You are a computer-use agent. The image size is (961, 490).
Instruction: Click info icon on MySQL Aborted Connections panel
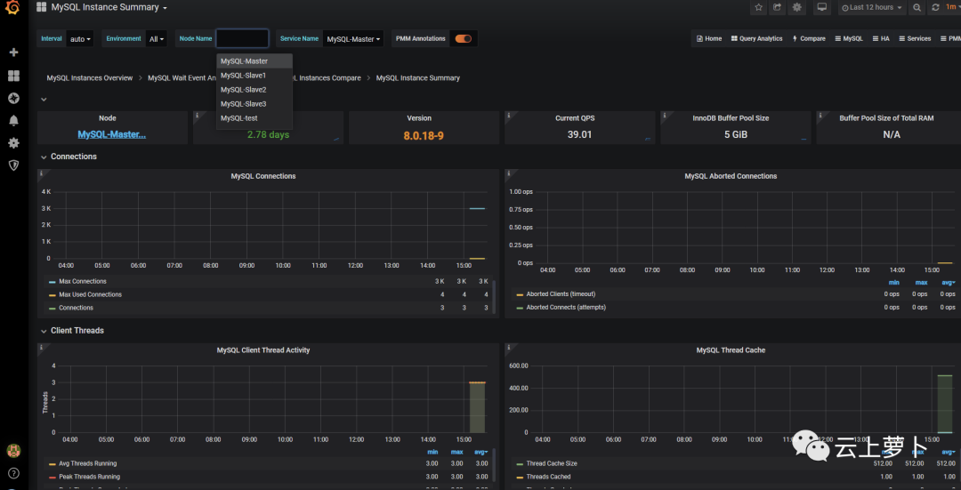tap(508, 173)
